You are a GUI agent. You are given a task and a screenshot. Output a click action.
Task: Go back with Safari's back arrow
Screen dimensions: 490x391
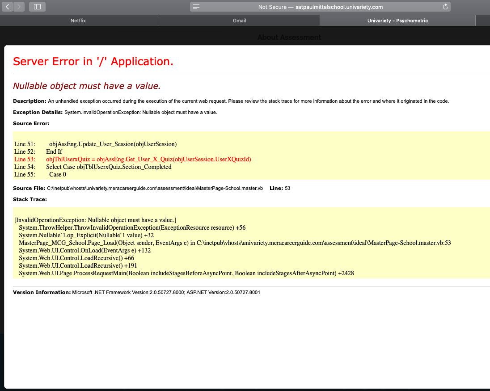point(8,7)
